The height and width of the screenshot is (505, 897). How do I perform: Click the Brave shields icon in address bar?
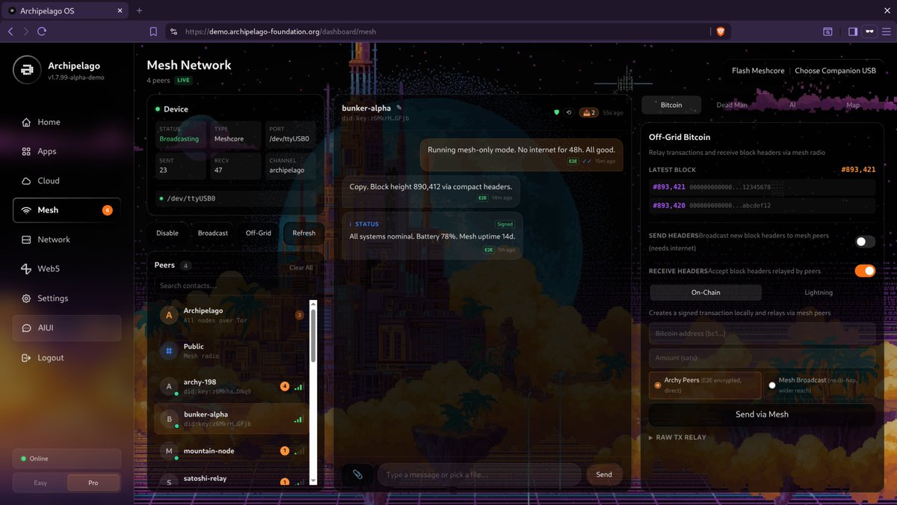[x=721, y=31]
